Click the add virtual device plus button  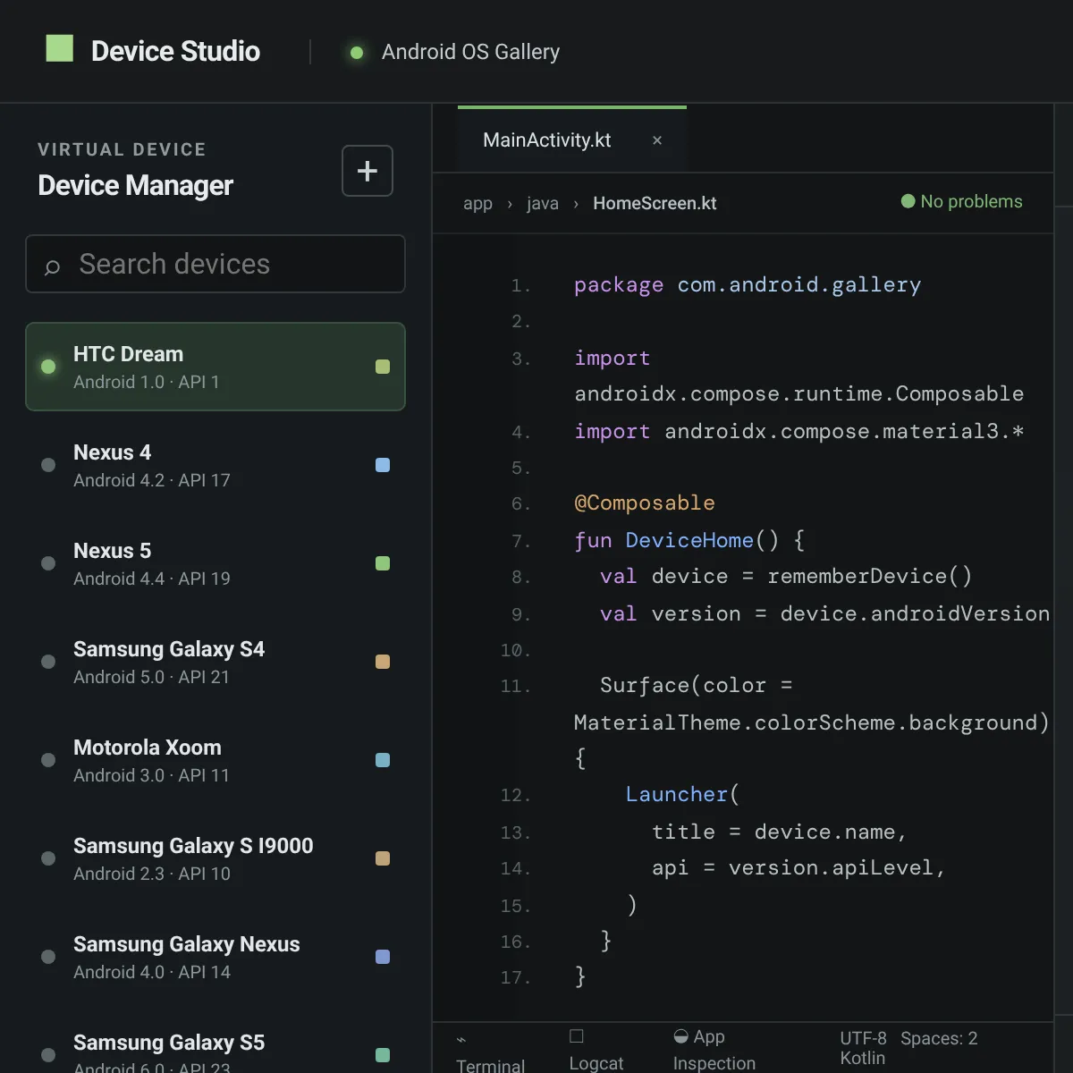368,171
